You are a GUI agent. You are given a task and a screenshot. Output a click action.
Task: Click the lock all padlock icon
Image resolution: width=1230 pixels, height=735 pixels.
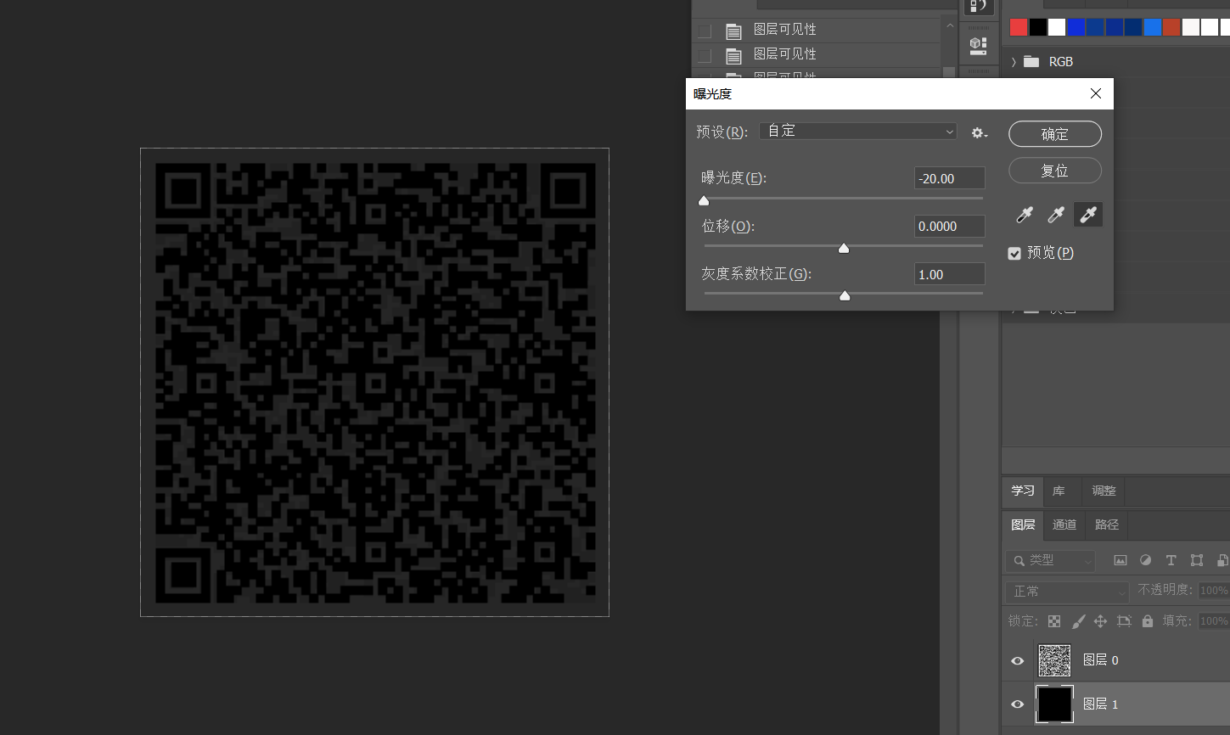coord(1148,621)
